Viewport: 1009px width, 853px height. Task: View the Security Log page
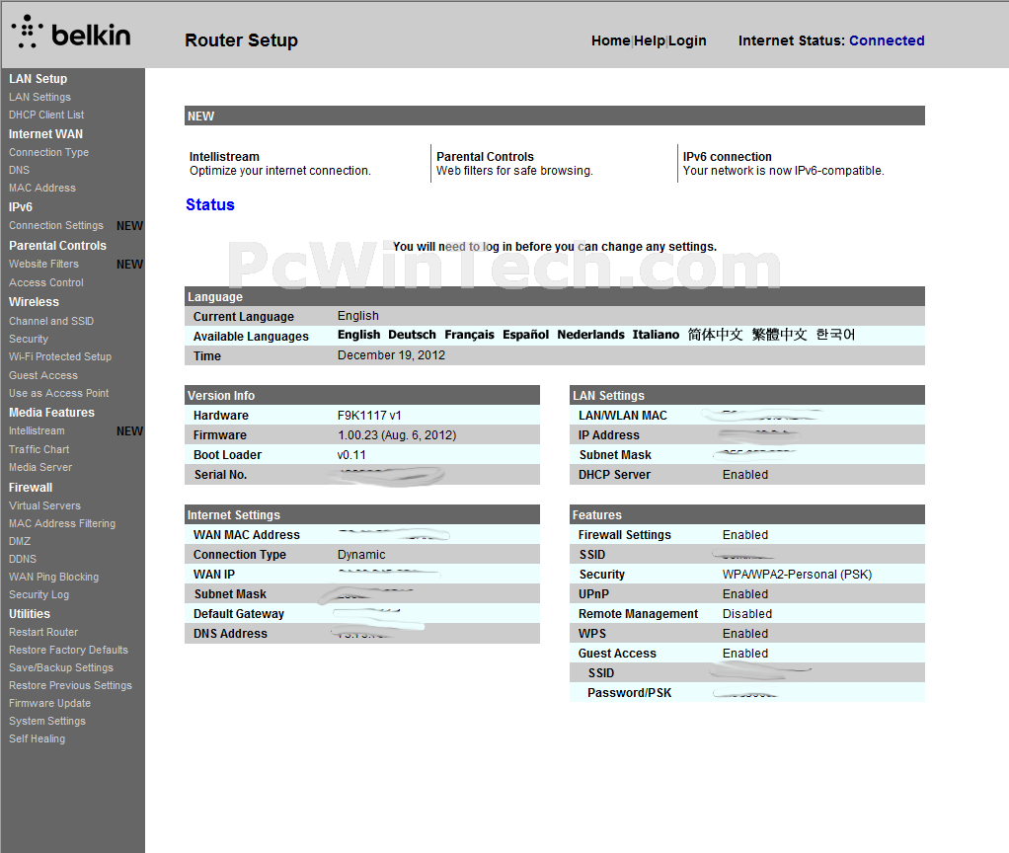pyautogui.click(x=39, y=595)
